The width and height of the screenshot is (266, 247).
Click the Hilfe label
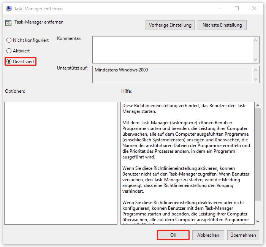(x=127, y=91)
